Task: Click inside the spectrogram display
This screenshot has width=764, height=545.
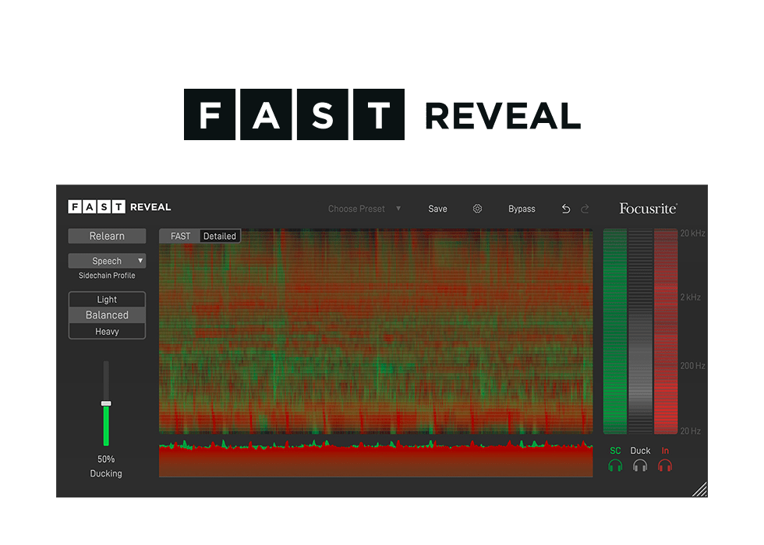Action: click(375, 331)
